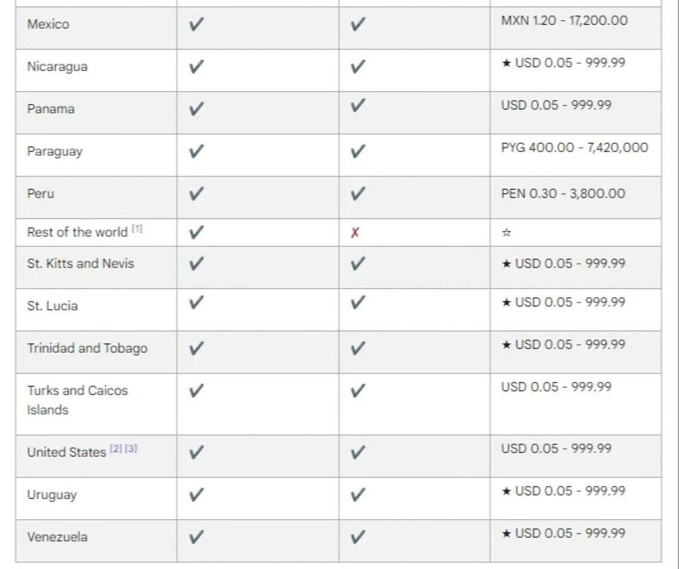Click the star in Trinidad and Tobago price cell

(x=507, y=345)
